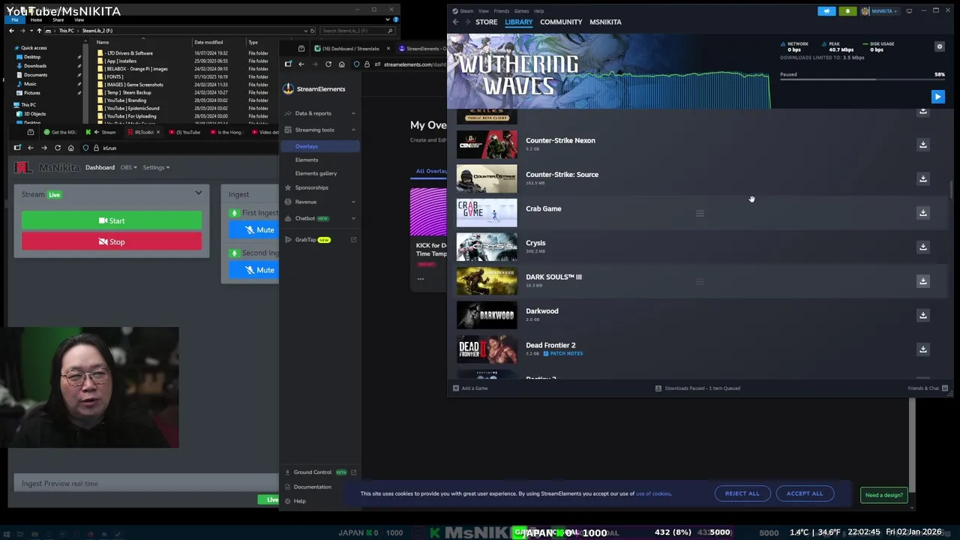Viewport: 960px width, 540px height.
Task: Open Steam's View menu
Action: [x=484, y=11]
